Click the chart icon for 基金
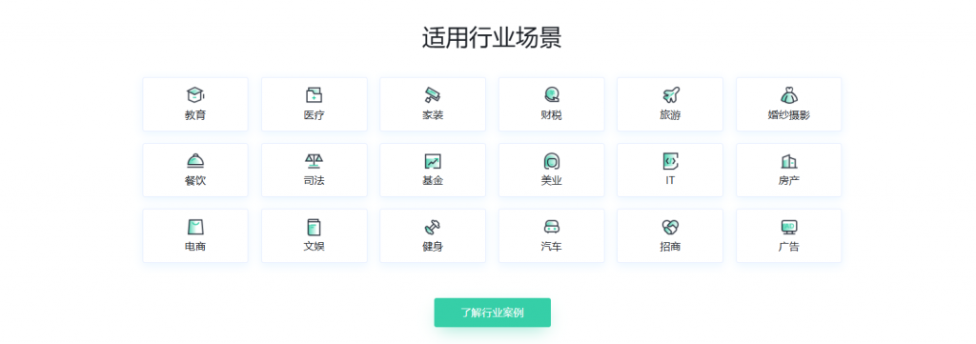This screenshot has height=344, width=976. click(433, 161)
